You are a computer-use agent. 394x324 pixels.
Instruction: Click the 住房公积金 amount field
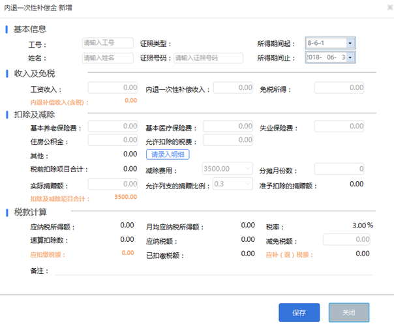(x=112, y=140)
